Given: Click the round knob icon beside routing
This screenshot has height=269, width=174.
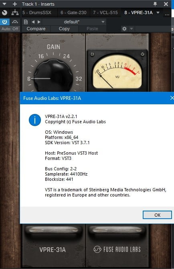Looking at the screenshot, I should (5, 13).
